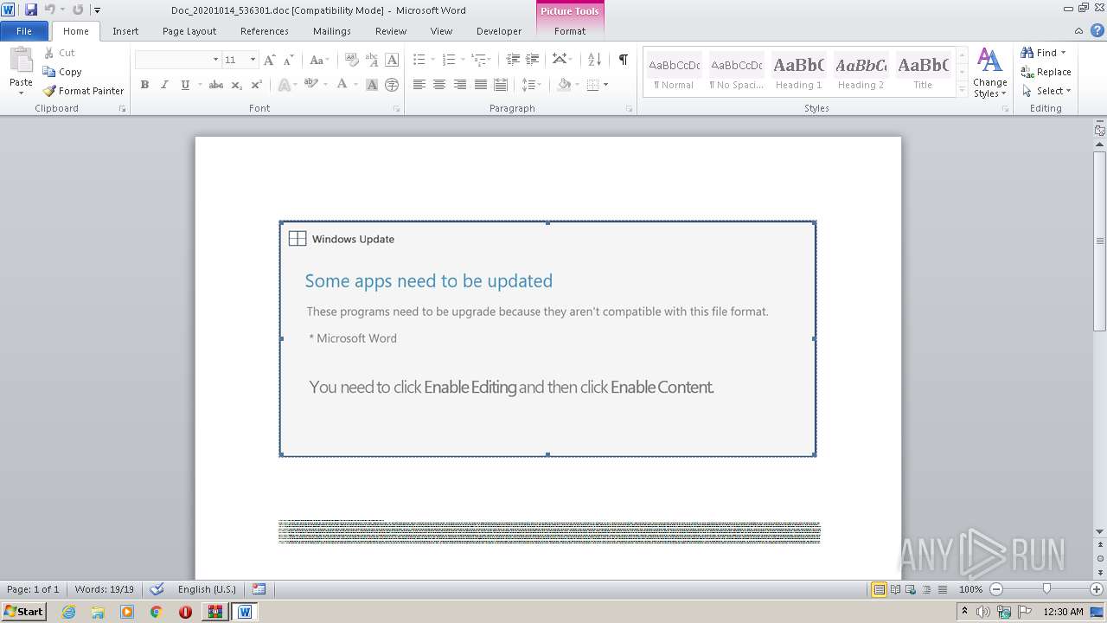The image size is (1107, 623).
Task: Open the Line Spacing dropdown
Action: tap(531, 85)
